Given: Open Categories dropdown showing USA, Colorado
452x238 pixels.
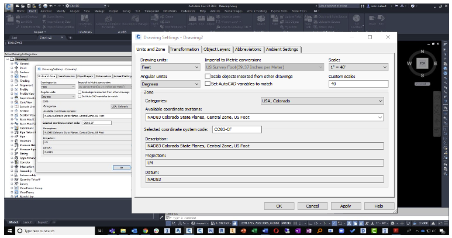Looking at the screenshot, I should click(322, 101).
